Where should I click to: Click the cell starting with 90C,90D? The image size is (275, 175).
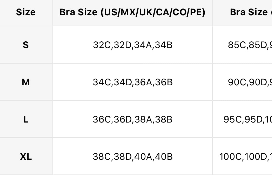[244, 82]
